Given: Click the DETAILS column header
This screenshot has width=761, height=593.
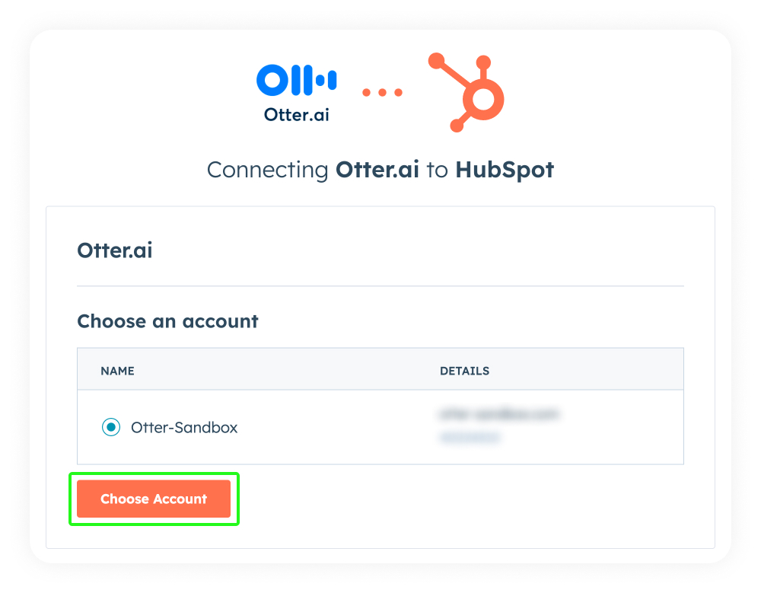Looking at the screenshot, I should coord(464,371).
